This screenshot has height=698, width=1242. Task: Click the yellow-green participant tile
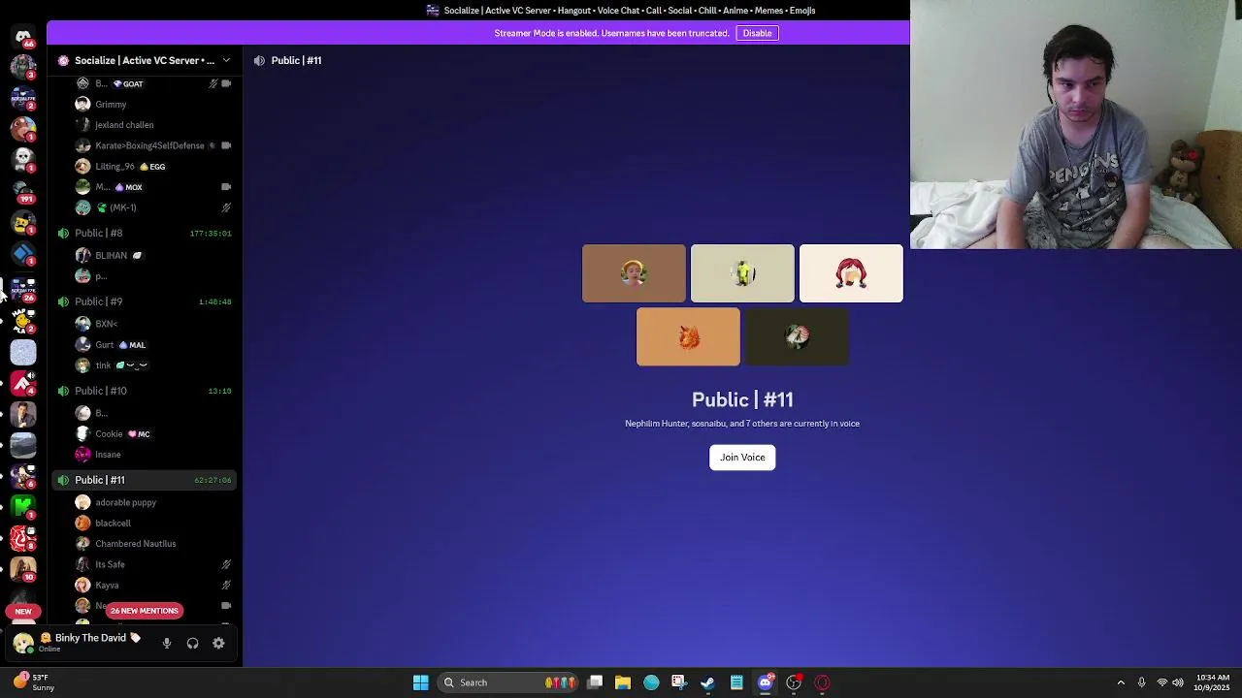click(x=742, y=273)
